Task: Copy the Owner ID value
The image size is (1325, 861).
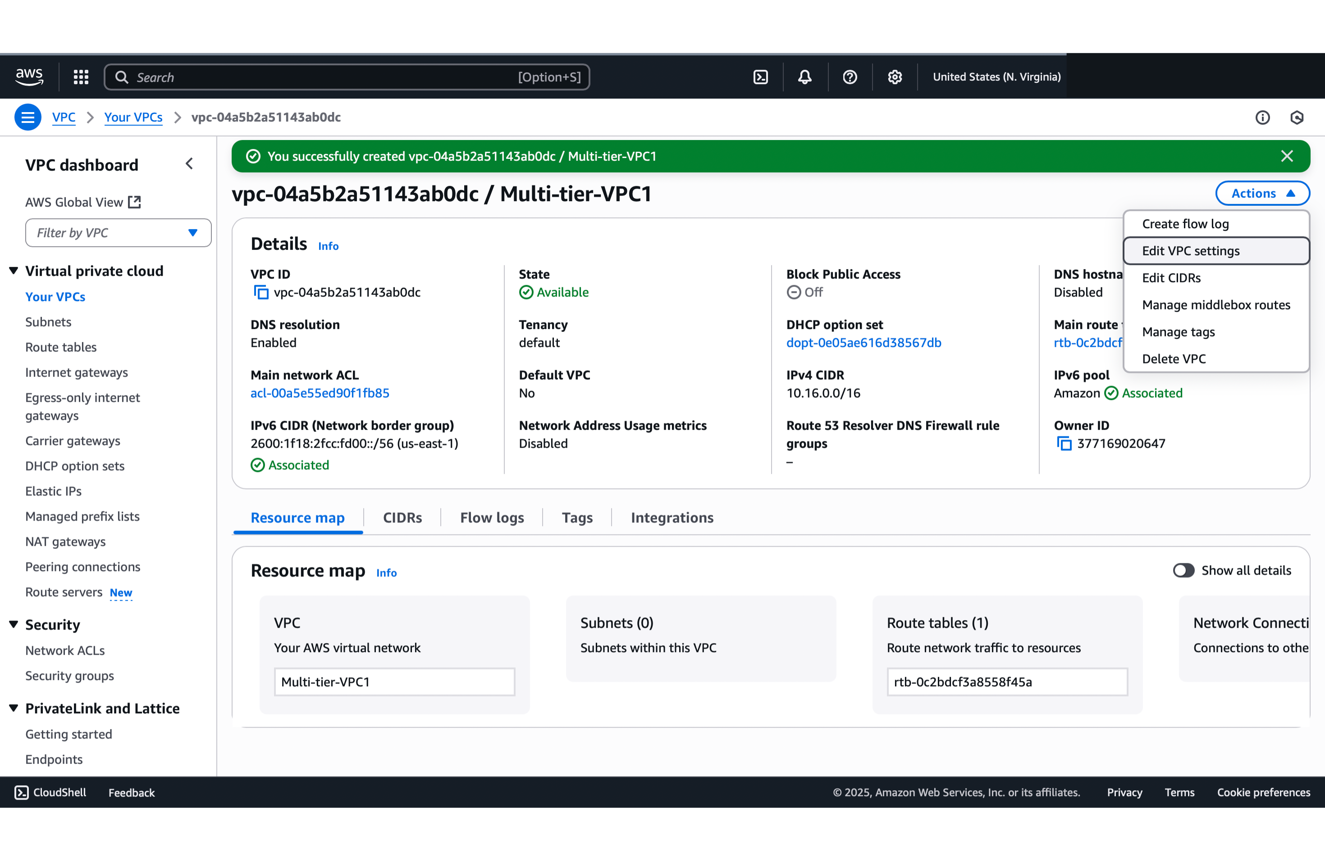Action: (1064, 443)
